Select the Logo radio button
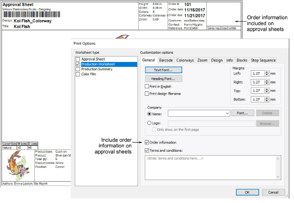 click(x=148, y=123)
